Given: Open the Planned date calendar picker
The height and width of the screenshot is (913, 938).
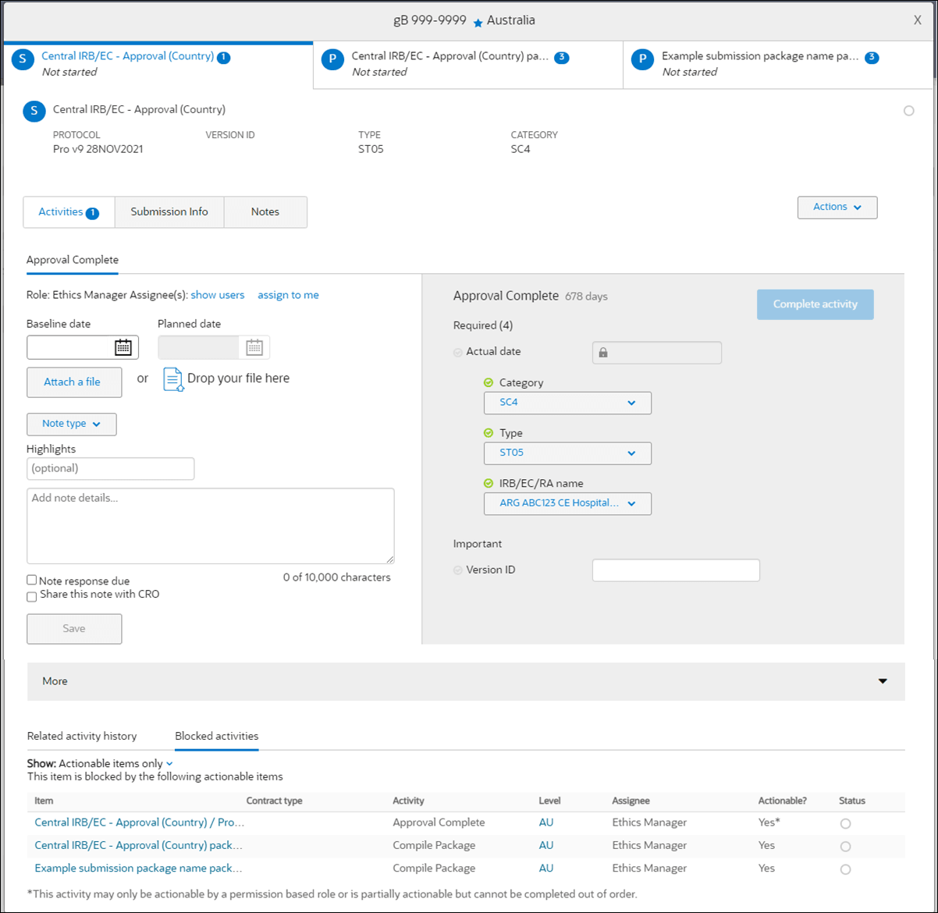Looking at the screenshot, I should click(254, 346).
